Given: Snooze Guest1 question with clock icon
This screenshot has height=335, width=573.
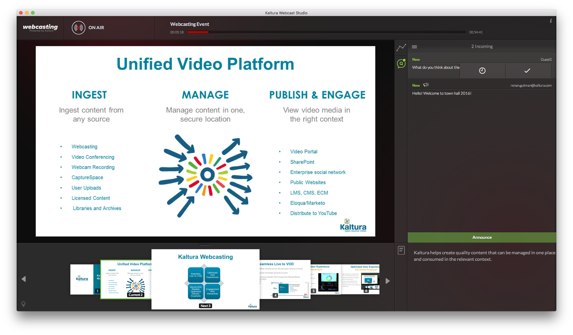Looking at the screenshot, I should point(482,71).
